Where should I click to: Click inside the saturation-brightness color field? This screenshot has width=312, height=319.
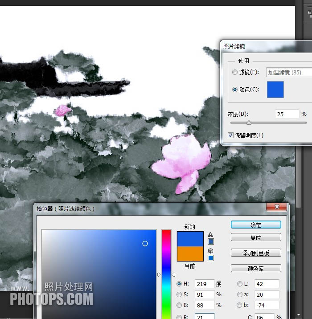tap(99, 274)
